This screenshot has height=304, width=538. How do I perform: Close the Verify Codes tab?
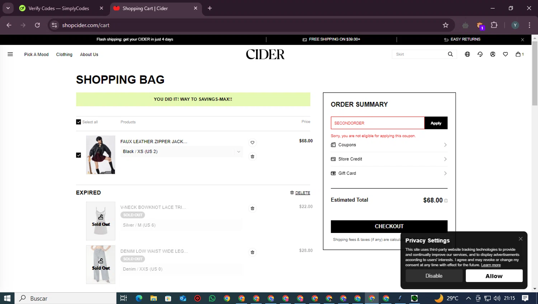(x=102, y=8)
